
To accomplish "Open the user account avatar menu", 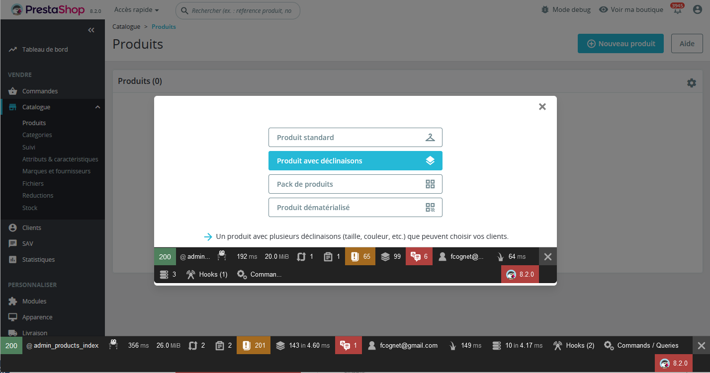I will click(x=697, y=9).
